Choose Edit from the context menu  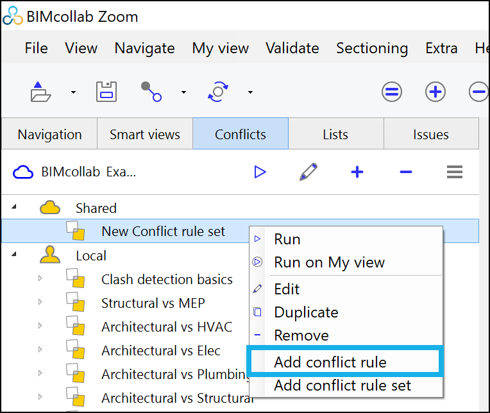(346, 289)
